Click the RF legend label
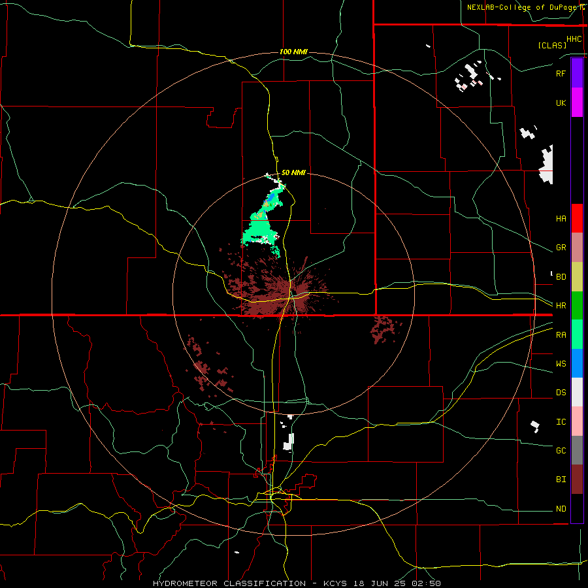The width and height of the screenshot is (588, 588). [561, 73]
